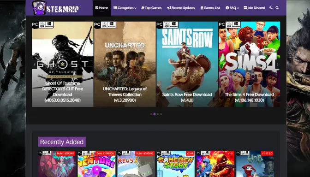
Task: Click the SteamRIP logo
Action: coord(55,8)
